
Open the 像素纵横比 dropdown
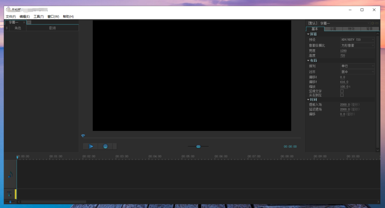click(357, 45)
